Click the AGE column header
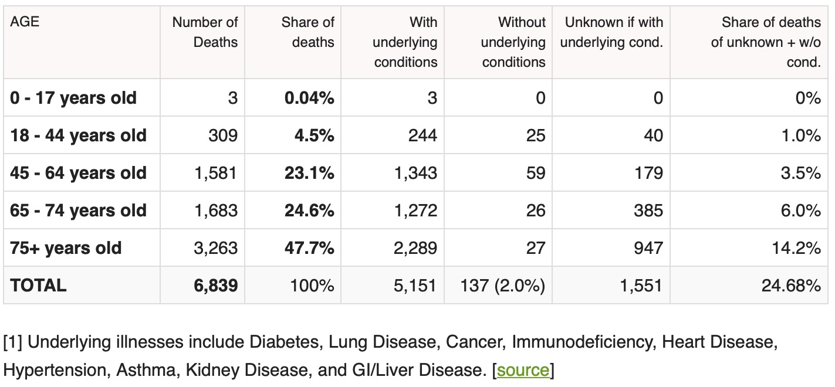 [x=25, y=22]
